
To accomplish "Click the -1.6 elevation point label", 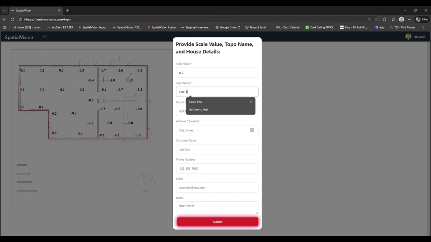I will coord(120,71).
